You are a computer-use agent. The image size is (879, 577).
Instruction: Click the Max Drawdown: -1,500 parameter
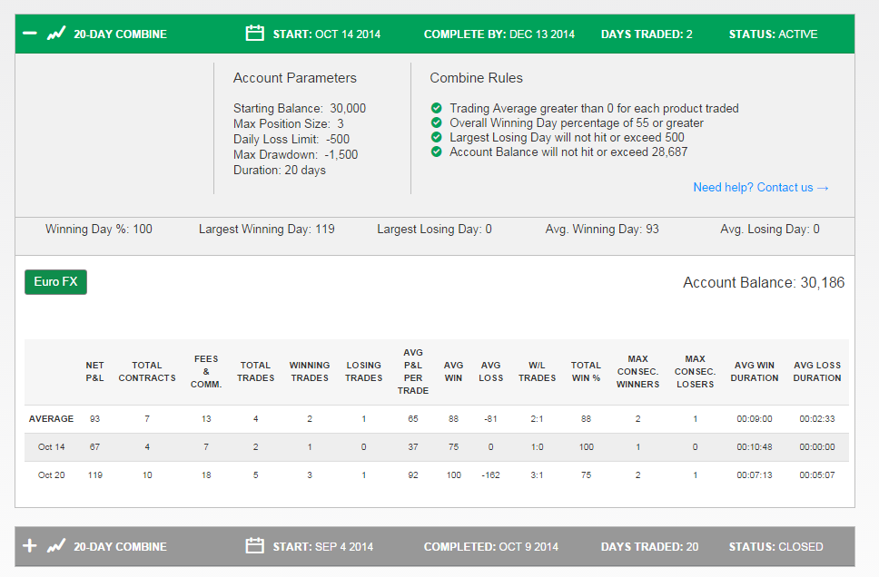(295, 154)
